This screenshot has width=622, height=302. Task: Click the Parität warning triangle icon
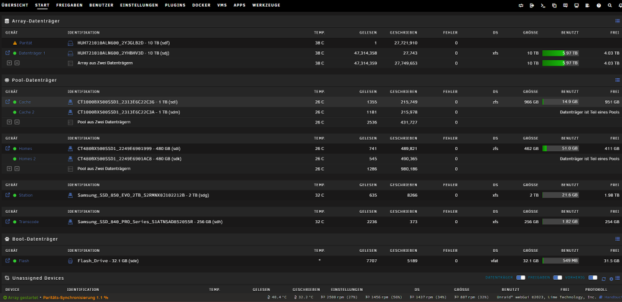15,43
